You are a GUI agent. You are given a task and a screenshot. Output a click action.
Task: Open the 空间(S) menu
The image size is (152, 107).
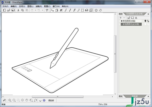pyautogui.click(x=22, y=6)
